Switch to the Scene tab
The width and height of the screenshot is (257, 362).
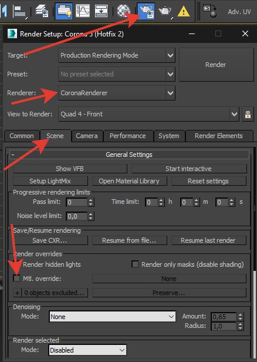tap(55, 136)
